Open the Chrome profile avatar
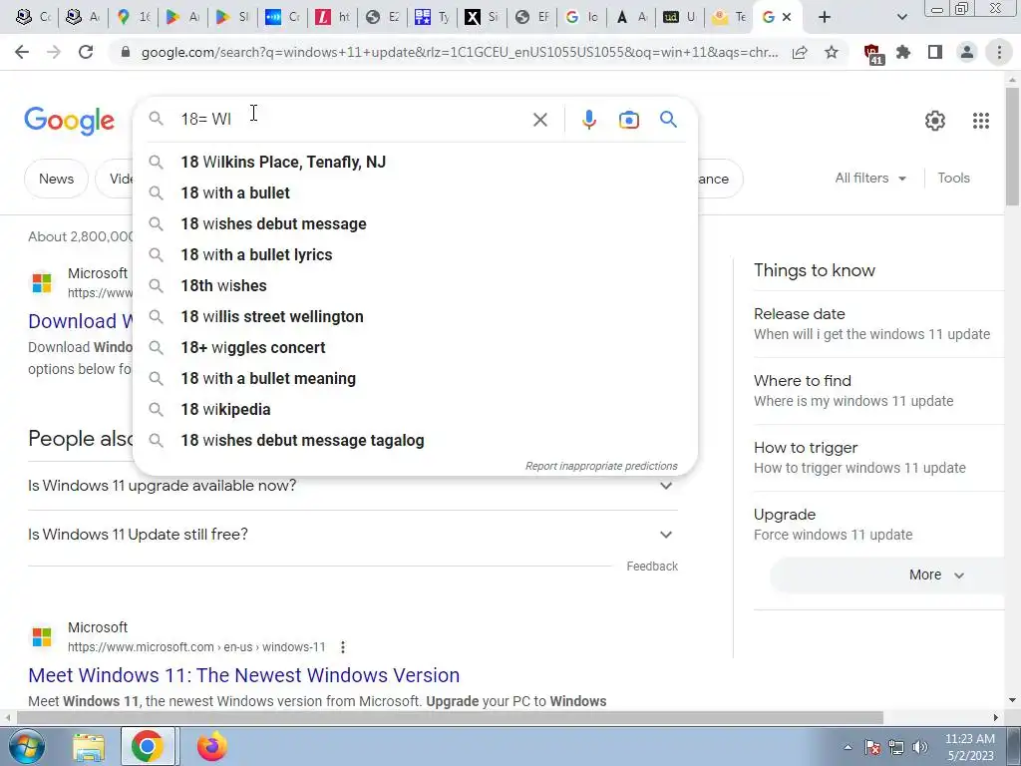Viewport: 1021px width, 766px height. tap(967, 52)
